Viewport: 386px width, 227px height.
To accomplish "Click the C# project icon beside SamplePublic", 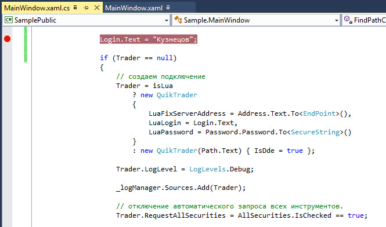I will [x=9, y=20].
